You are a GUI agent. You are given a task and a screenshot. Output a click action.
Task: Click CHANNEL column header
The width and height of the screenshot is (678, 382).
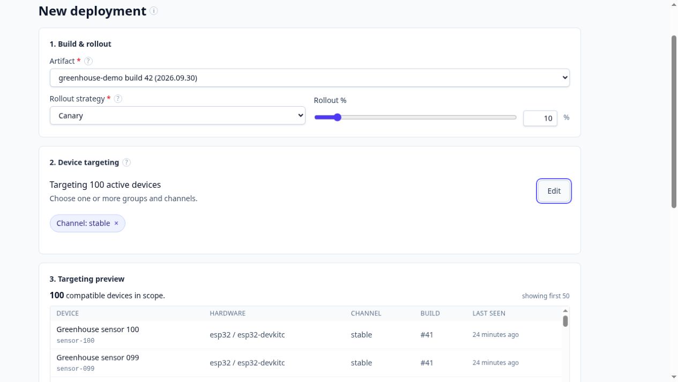pos(366,313)
